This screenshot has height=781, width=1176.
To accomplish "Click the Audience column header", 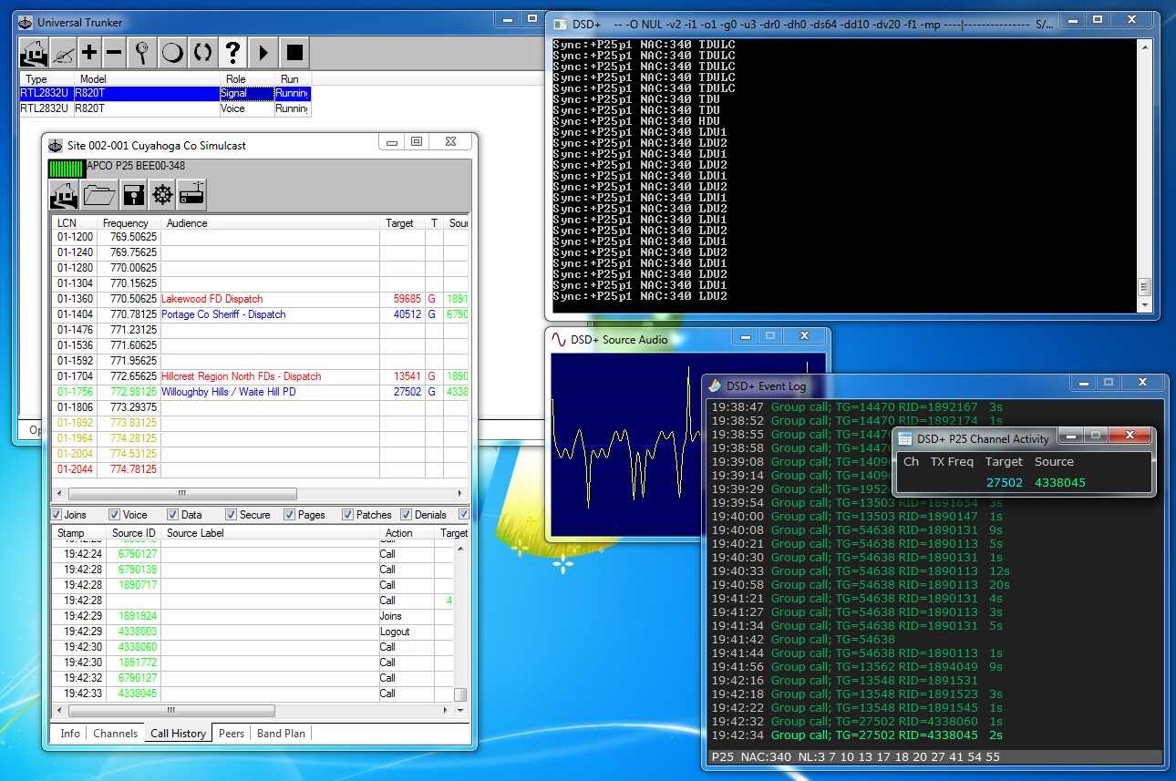I will [271, 223].
